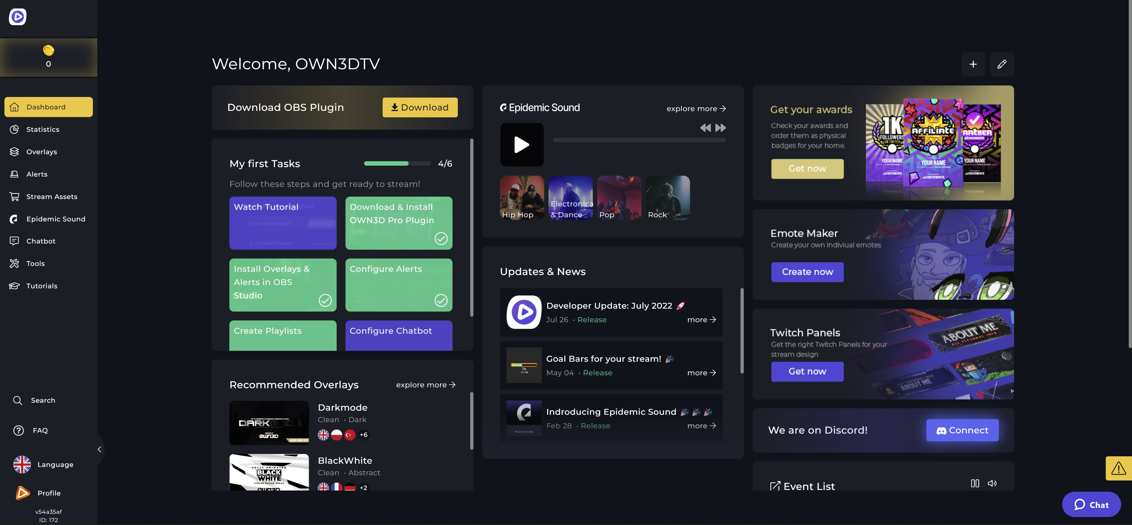Navigate to Alerts panel

37,174
